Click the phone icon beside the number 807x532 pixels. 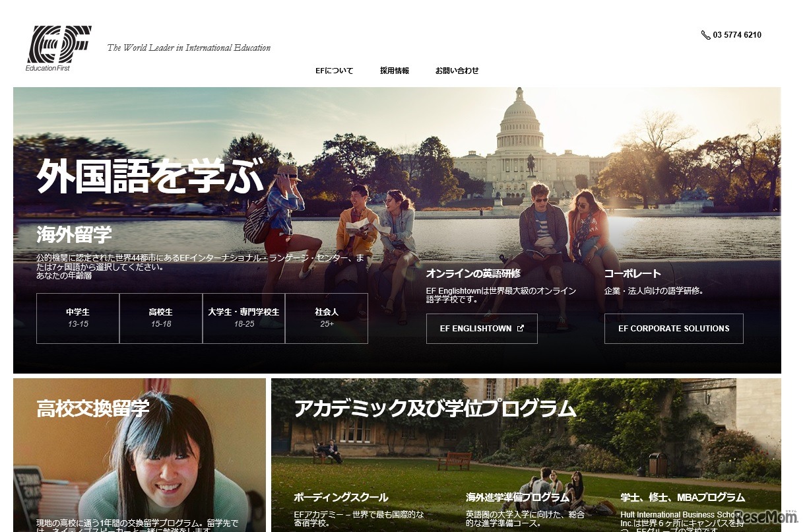point(705,35)
